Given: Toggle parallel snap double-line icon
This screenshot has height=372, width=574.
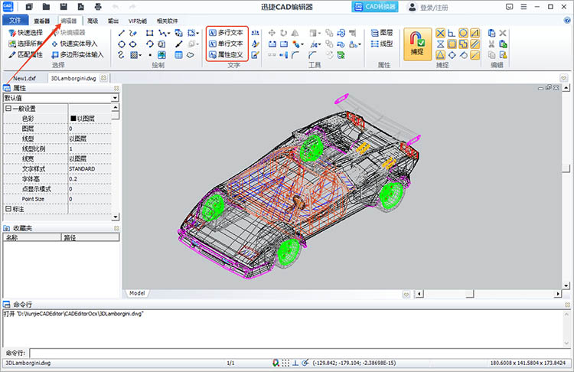Looking at the screenshot, I should [x=475, y=44].
